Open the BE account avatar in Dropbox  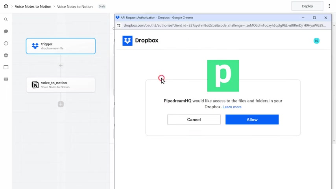click(316, 41)
